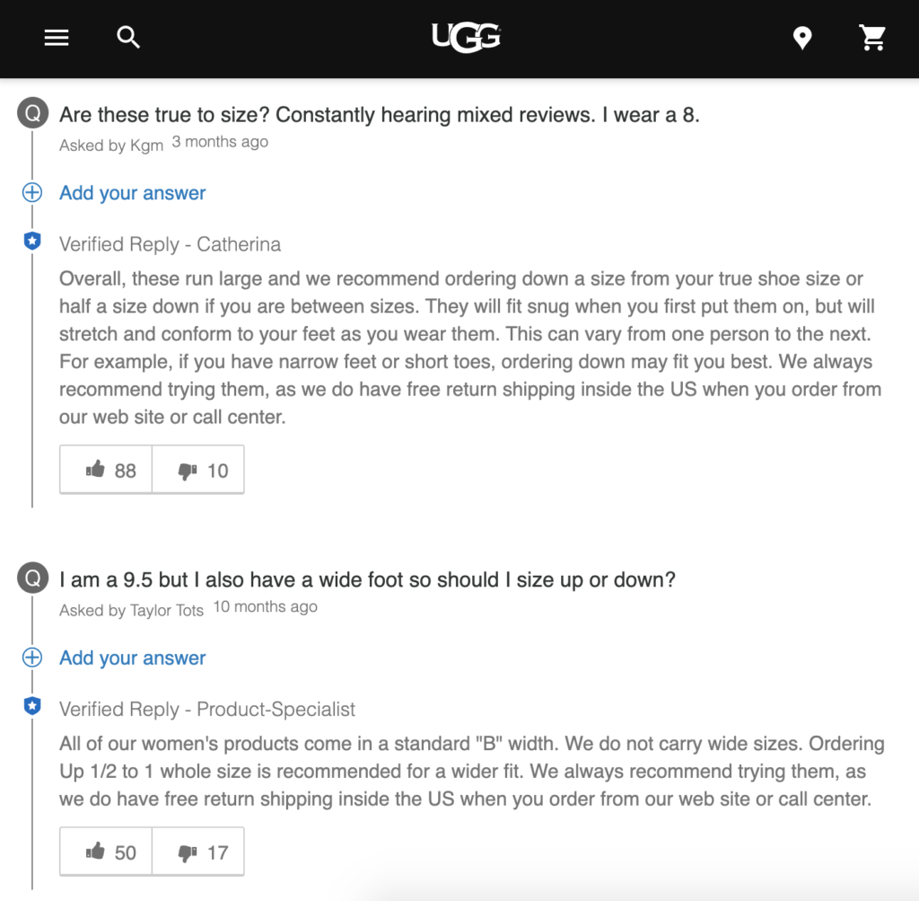Click the search magnifier icon
Viewport: 919px width, 901px height.
[127, 38]
